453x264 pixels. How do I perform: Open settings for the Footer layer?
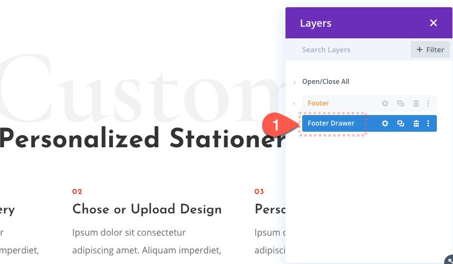[385, 103]
